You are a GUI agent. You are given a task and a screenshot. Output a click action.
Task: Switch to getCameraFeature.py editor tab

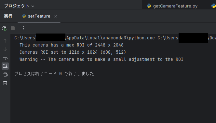coord(172,6)
